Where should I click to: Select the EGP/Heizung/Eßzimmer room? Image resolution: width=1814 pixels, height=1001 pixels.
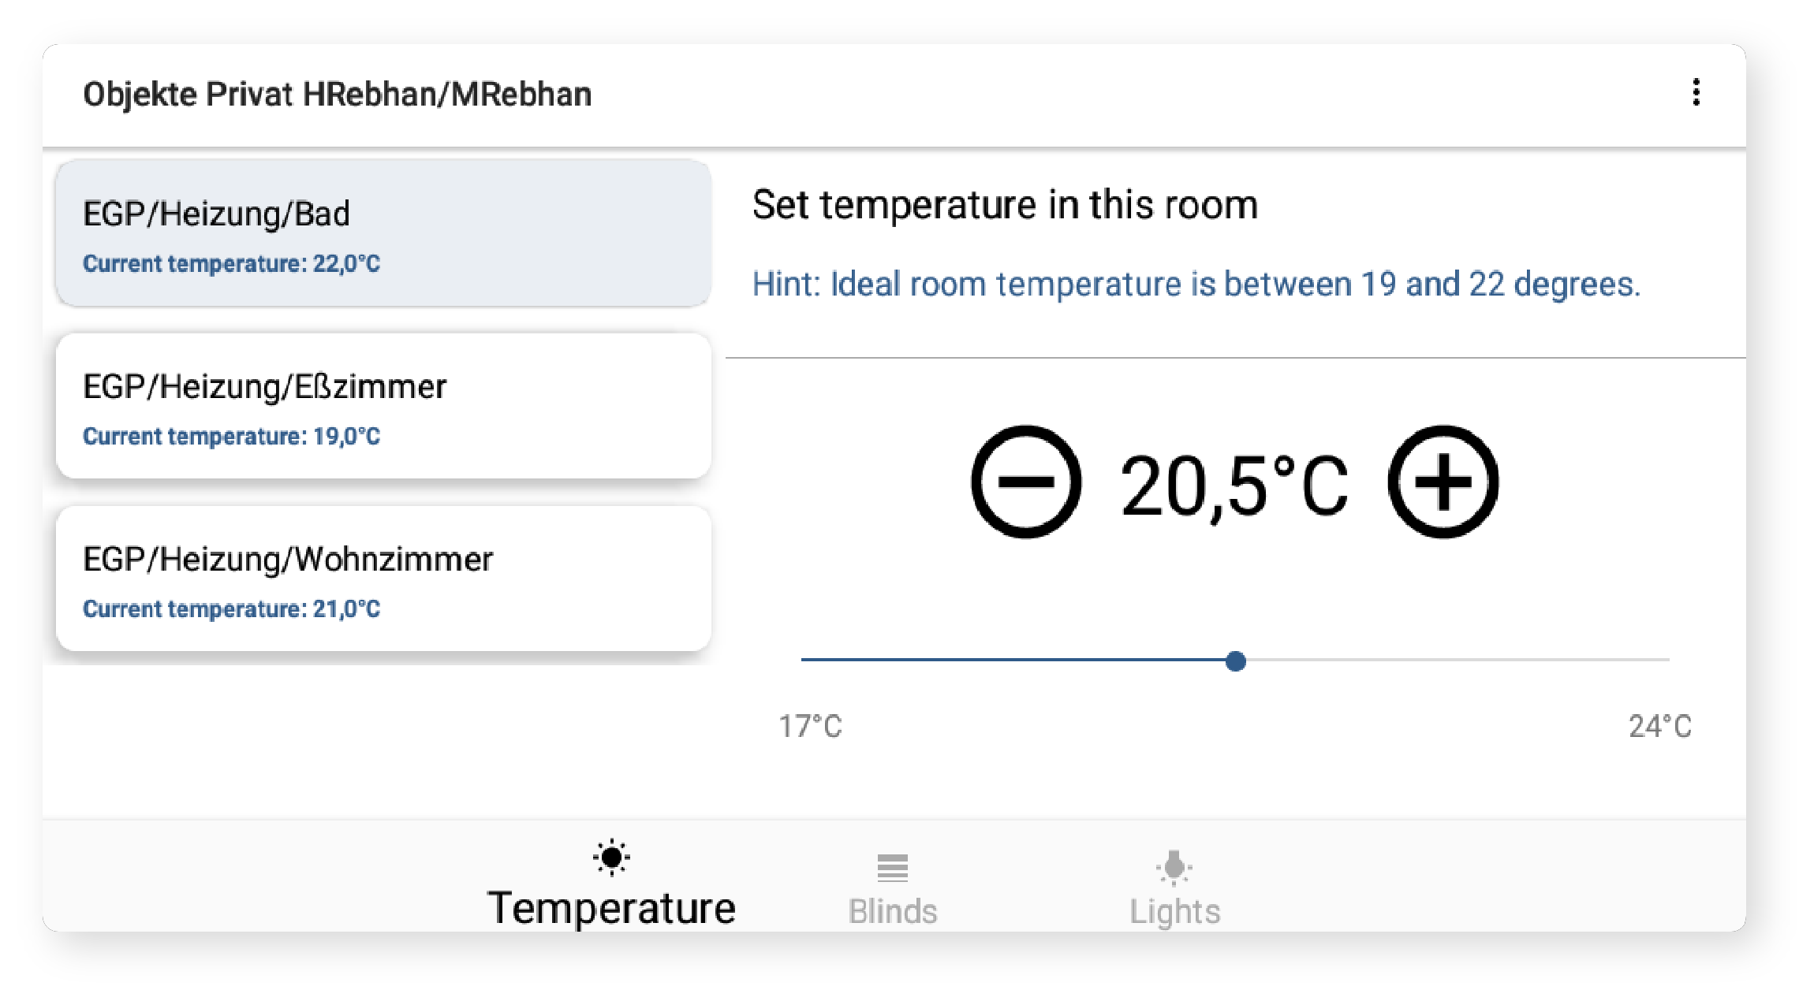pyautogui.click(x=383, y=406)
